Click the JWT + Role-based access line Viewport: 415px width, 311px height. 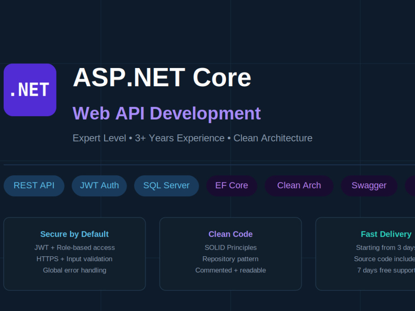[74, 248]
